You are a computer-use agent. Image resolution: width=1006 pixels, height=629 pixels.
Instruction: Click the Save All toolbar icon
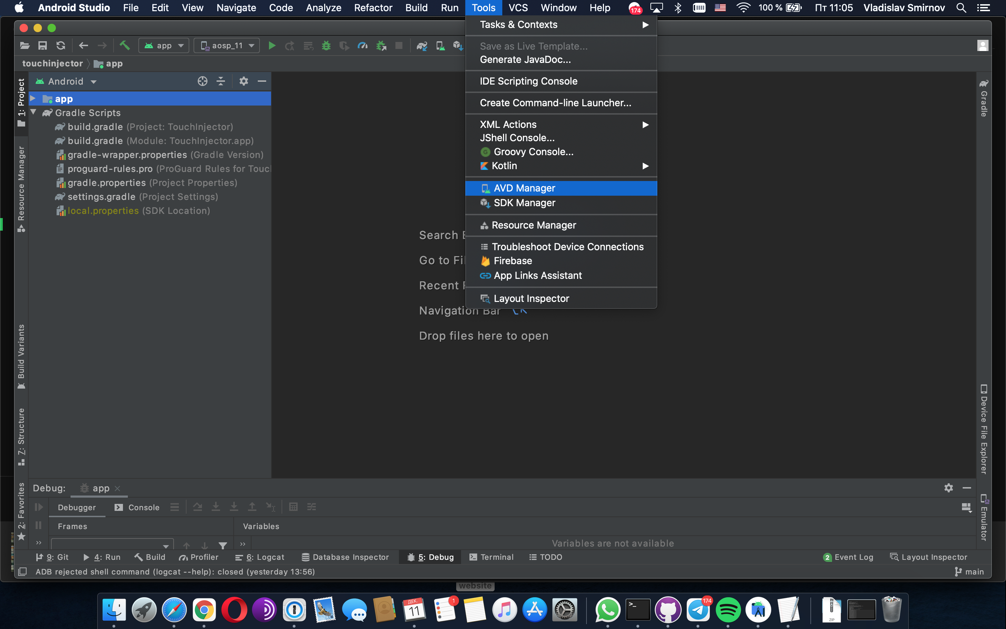tap(42, 46)
